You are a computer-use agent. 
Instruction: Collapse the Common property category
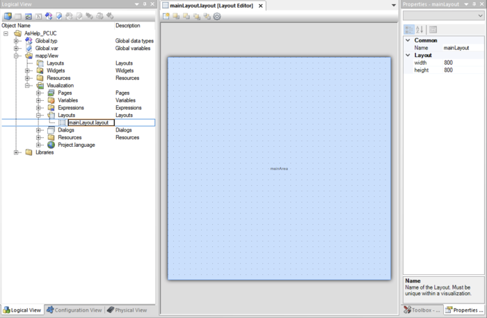(408, 40)
